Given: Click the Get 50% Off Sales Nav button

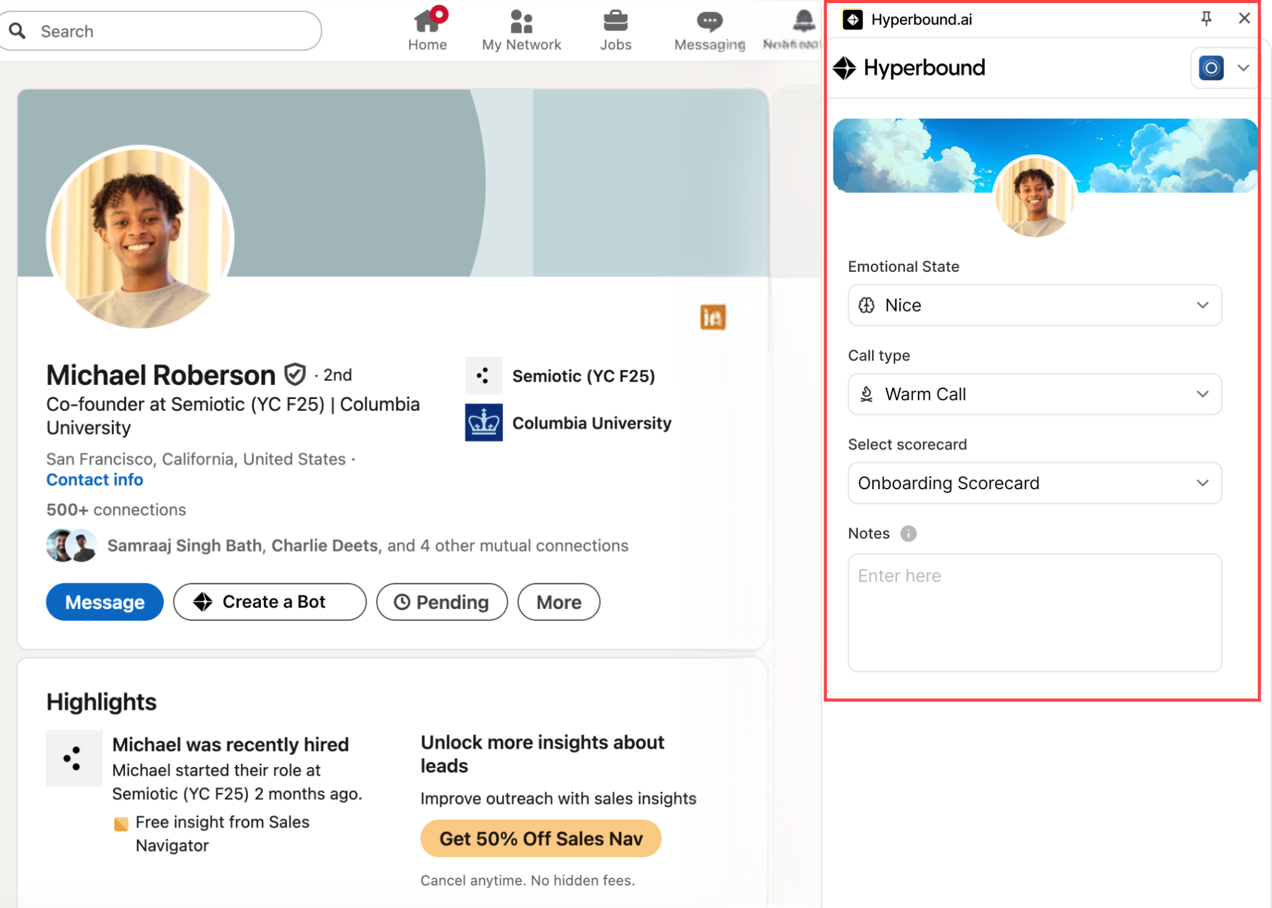Looking at the screenshot, I should pos(540,838).
